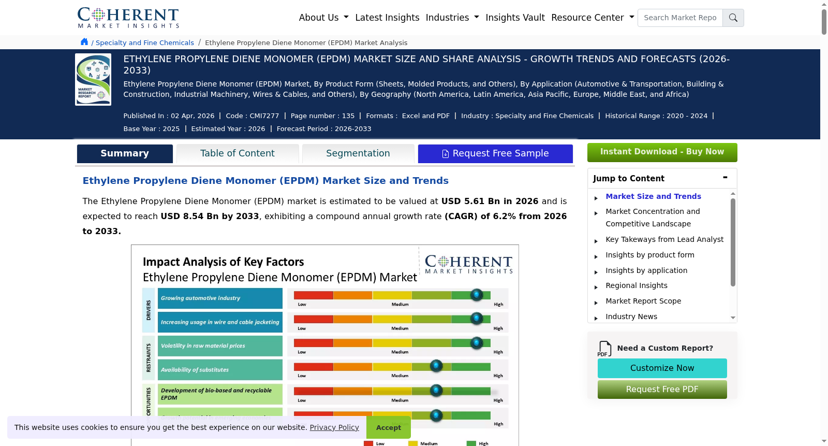Click arrow beside Market Concentration and Competitive Landscape
Image resolution: width=828 pixels, height=446 pixels.
tap(596, 213)
